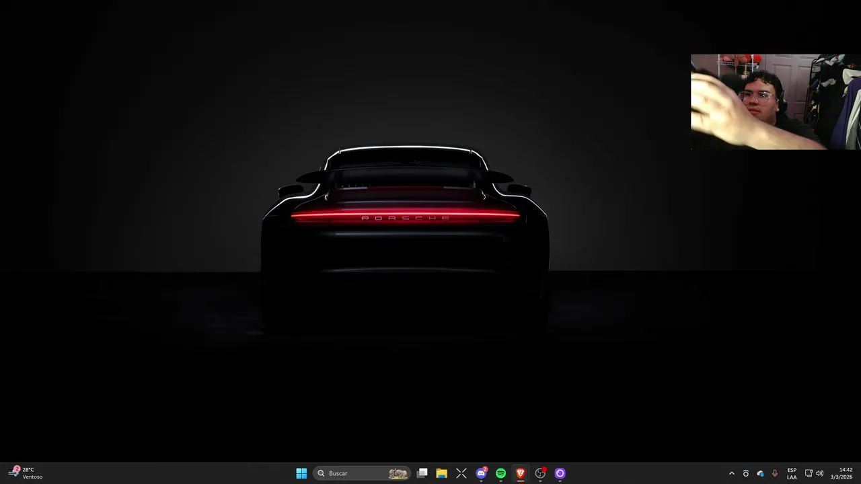Open the weather widget showing 28°C Ventoso
This screenshot has width=861, height=484.
point(26,473)
